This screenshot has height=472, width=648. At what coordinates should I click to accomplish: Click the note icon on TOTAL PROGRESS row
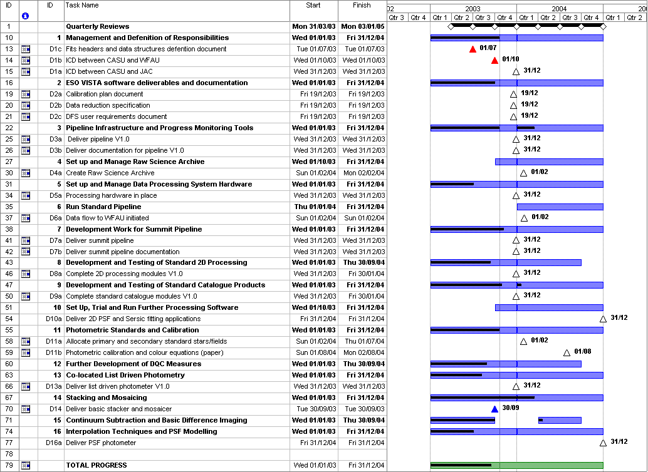coord(26,465)
